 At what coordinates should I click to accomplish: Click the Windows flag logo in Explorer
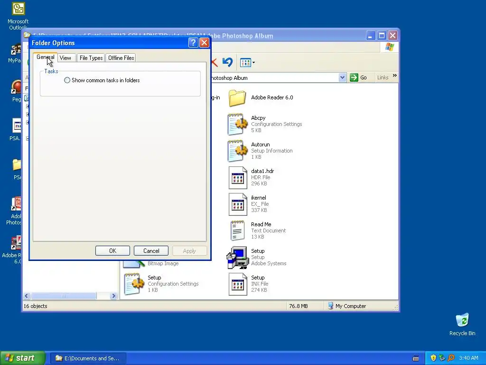(x=389, y=47)
